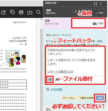108x111 pixels.
Task: Print the document via printer icon
Action: [21, 12]
